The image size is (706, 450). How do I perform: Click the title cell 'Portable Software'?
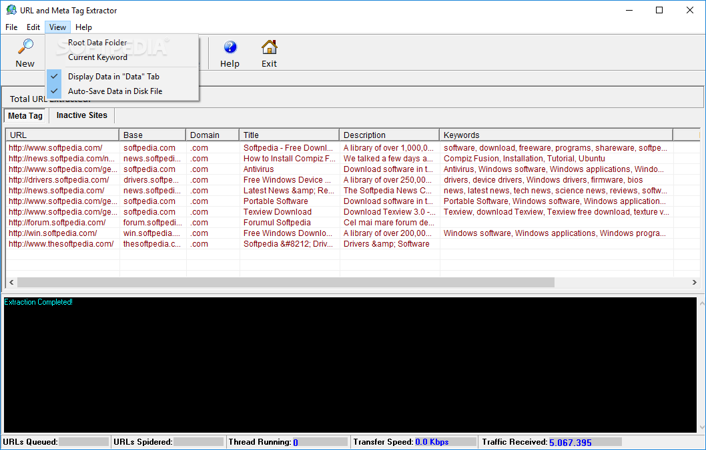[276, 201]
